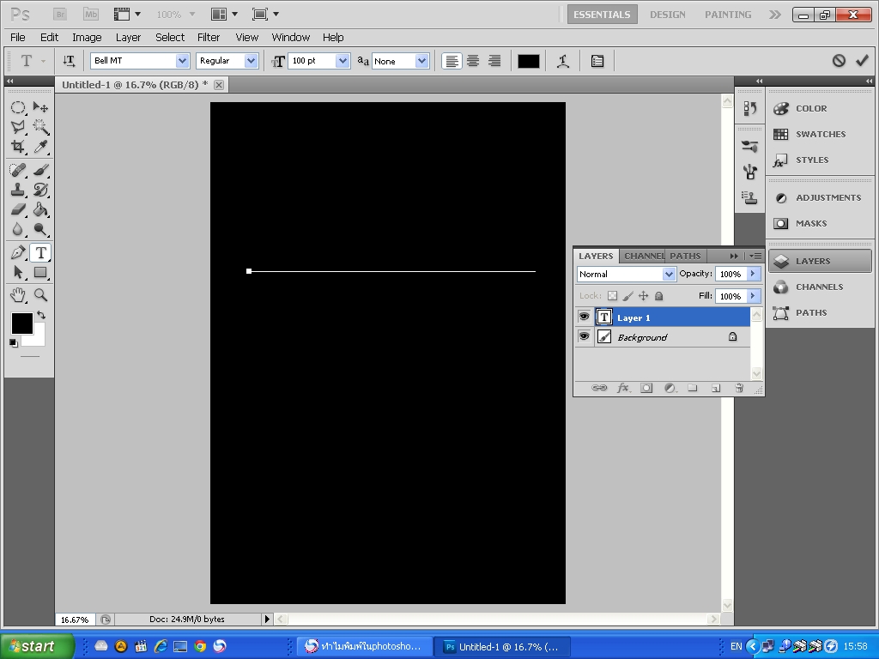Select the Move tool

click(x=40, y=107)
